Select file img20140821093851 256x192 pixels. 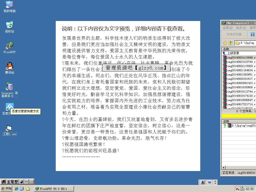(239, 74)
